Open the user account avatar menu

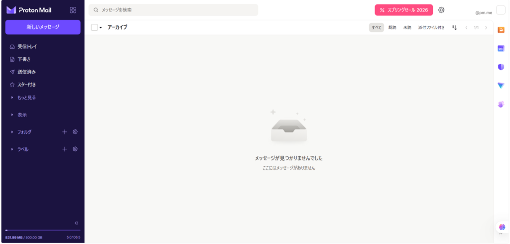point(501,10)
